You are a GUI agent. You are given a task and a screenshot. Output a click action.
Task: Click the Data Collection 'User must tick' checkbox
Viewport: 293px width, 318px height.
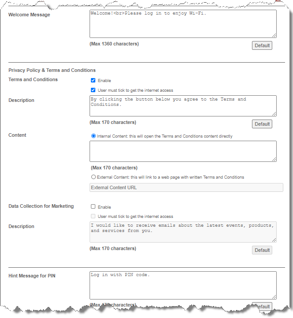(93, 216)
